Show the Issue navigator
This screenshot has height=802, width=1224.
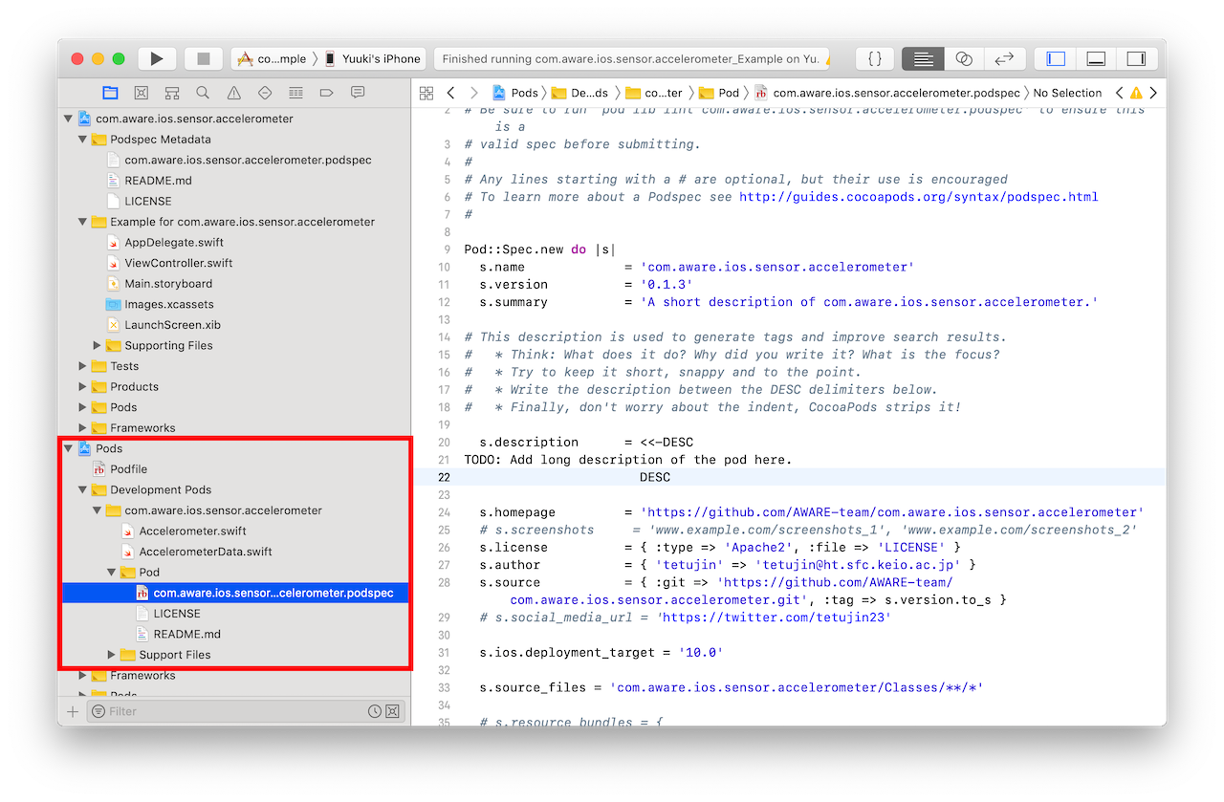(x=234, y=93)
